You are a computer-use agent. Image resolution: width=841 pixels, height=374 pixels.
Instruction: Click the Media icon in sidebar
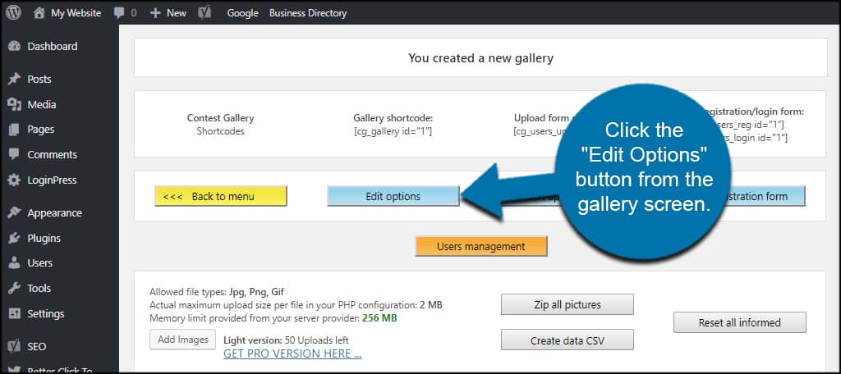click(14, 105)
